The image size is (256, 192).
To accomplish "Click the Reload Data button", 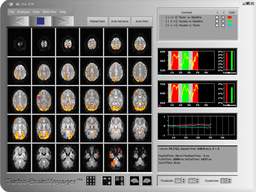I will pyautogui.click(x=98, y=21).
